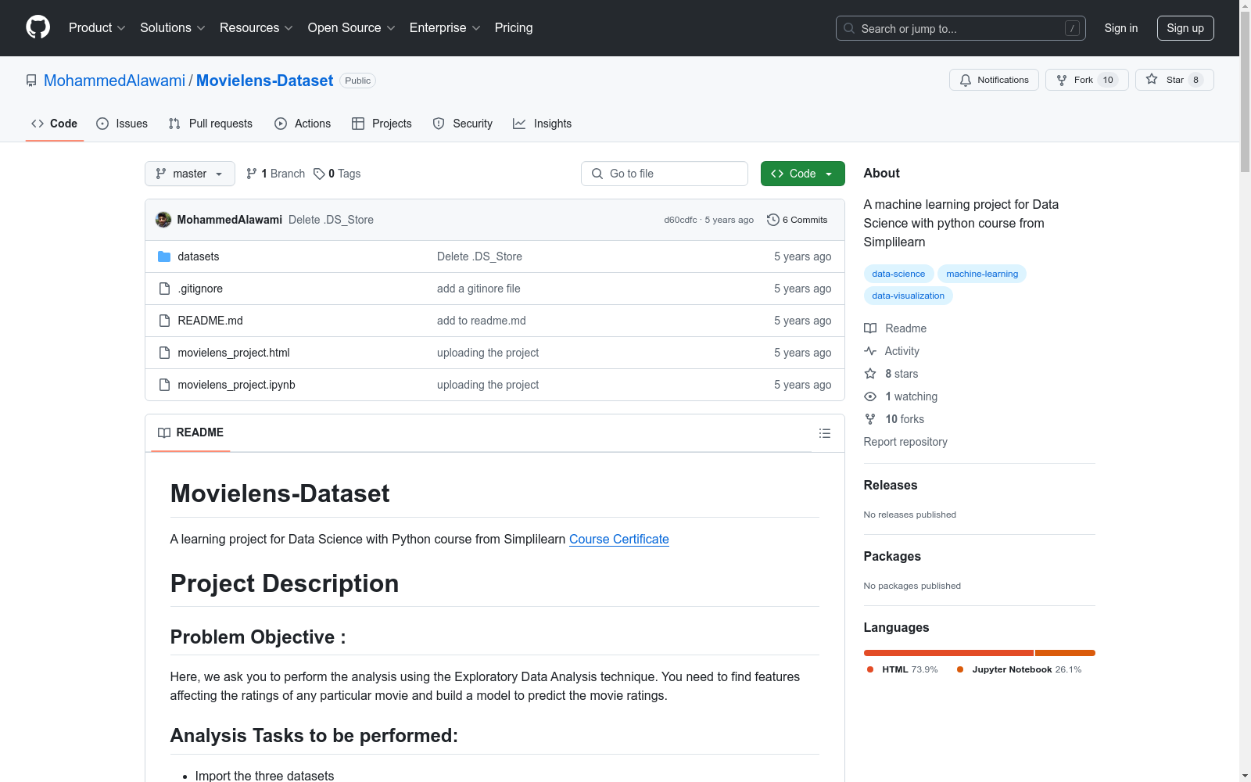Image resolution: width=1251 pixels, height=782 pixels.
Task: Open the green Code dropdown button
Action: pyautogui.click(x=802, y=174)
